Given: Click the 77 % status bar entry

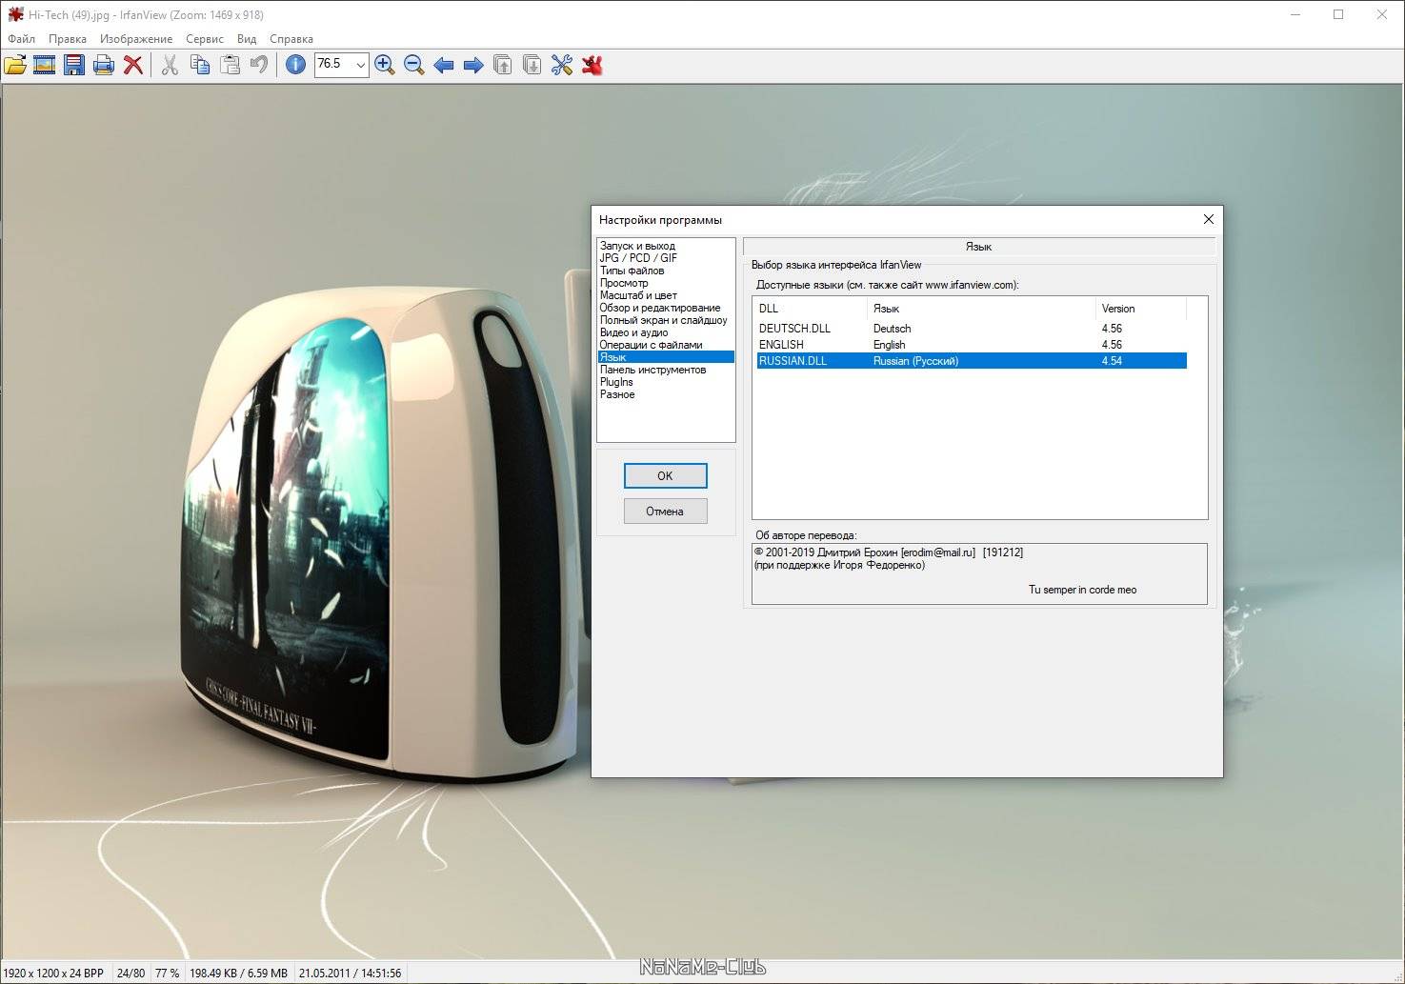Looking at the screenshot, I should (x=168, y=974).
